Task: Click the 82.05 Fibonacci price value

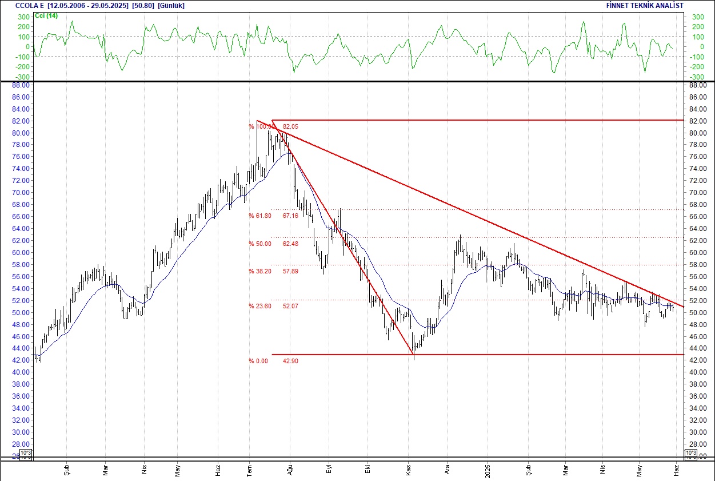Action: click(291, 126)
